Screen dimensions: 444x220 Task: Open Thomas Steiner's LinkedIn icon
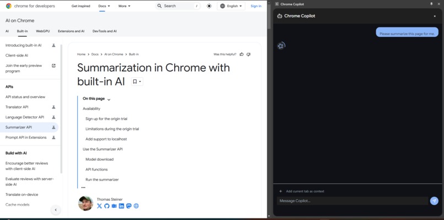point(122,206)
